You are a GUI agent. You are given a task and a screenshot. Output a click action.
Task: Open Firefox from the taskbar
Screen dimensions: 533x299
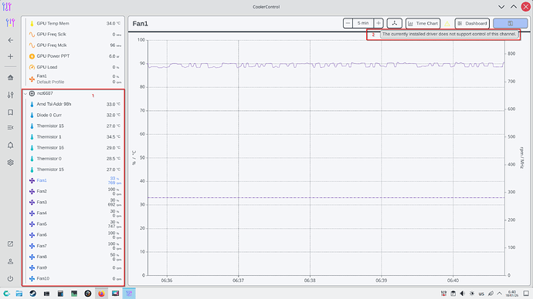(x=101, y=294)
